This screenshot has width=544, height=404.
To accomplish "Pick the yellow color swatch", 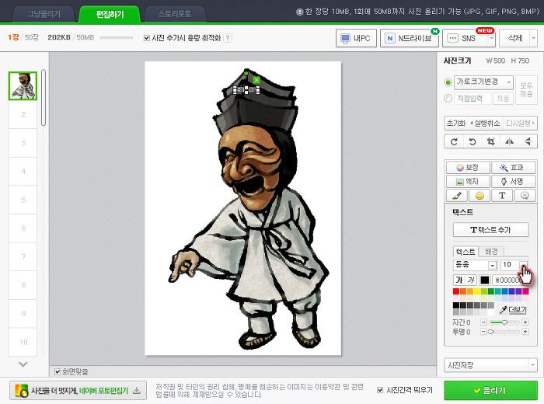I will 477,291.
